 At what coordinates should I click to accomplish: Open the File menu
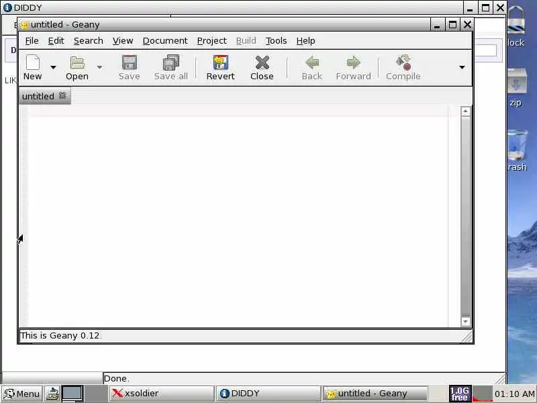point(32,41)
